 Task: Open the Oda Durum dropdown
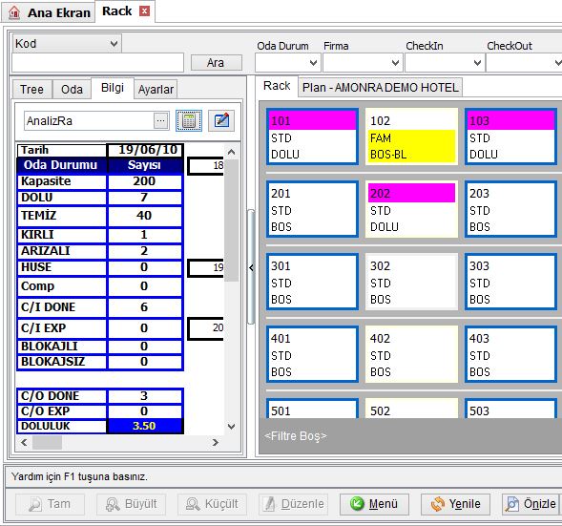click(x=313, y=63)
